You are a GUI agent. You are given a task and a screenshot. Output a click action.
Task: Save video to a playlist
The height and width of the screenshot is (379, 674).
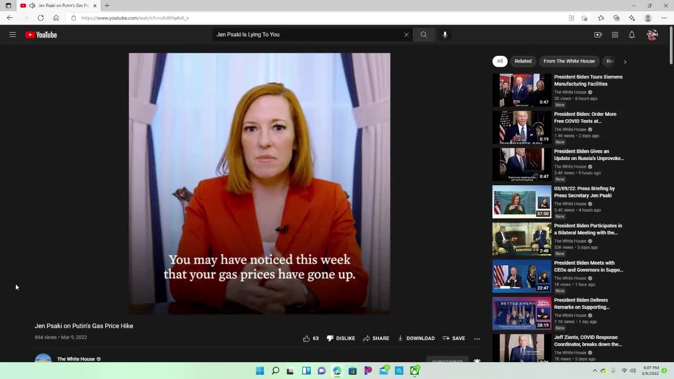click(x=454, y=338)
